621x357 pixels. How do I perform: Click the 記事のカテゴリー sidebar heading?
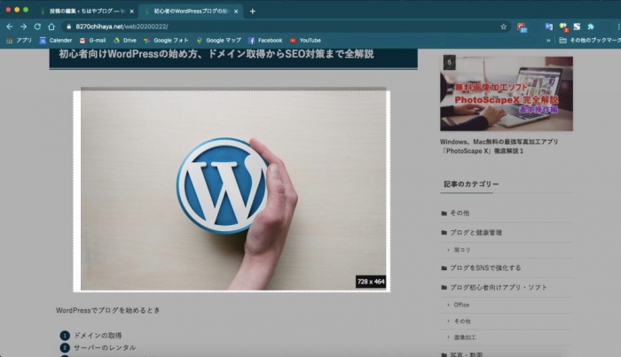[x=471, y=184]
